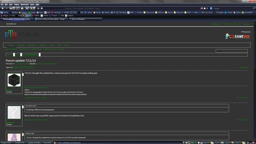Click the green folder toolbar button
The image size is (256, 144).
pos(32,8)
